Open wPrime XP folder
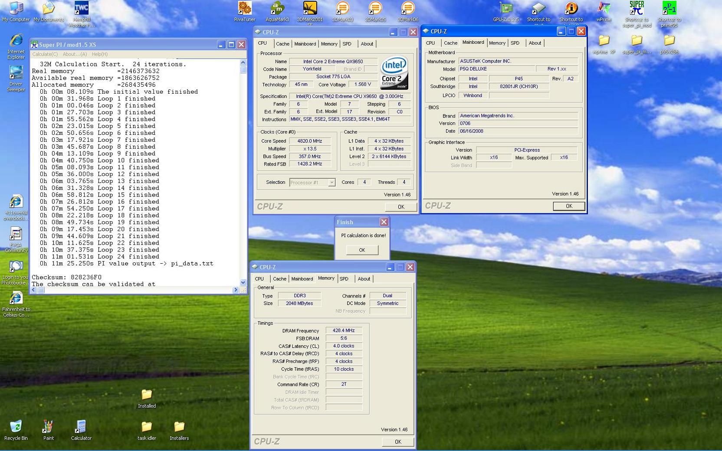Image resolution: width=722 pixels, height=451 pixels. click(x=604, y=44)
